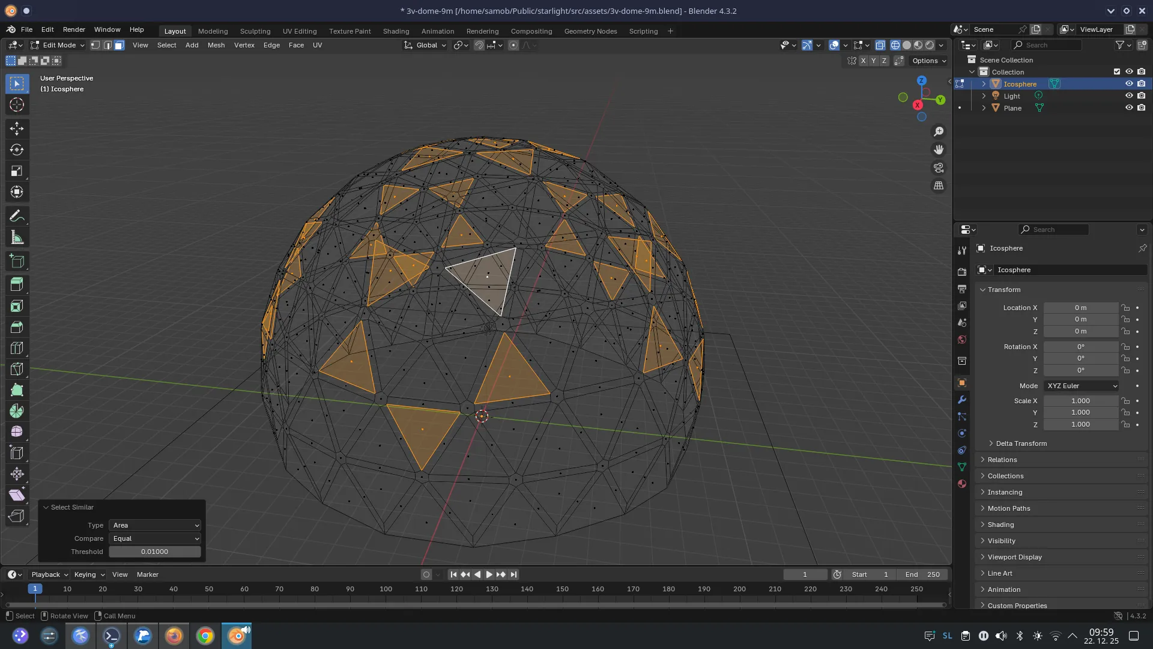This screenshot has height=649, width=1153.
Task: Expand the Motion Paths section
Action: (1009, 508)
